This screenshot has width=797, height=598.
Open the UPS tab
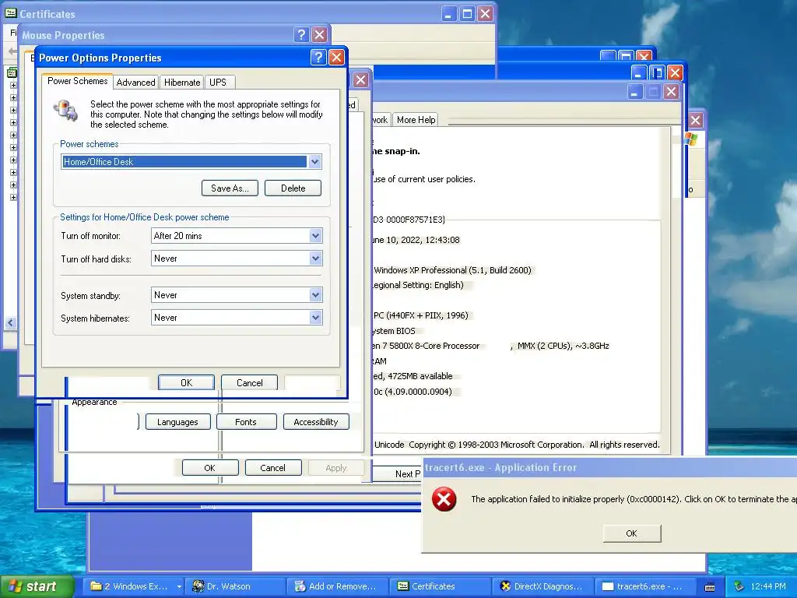point(218,83)
